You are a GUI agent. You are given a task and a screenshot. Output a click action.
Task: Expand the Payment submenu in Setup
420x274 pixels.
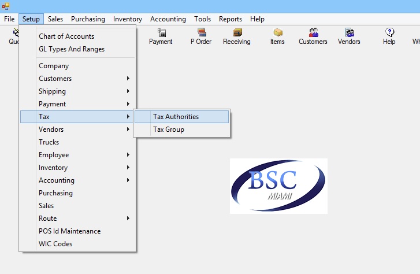(77, 104)
